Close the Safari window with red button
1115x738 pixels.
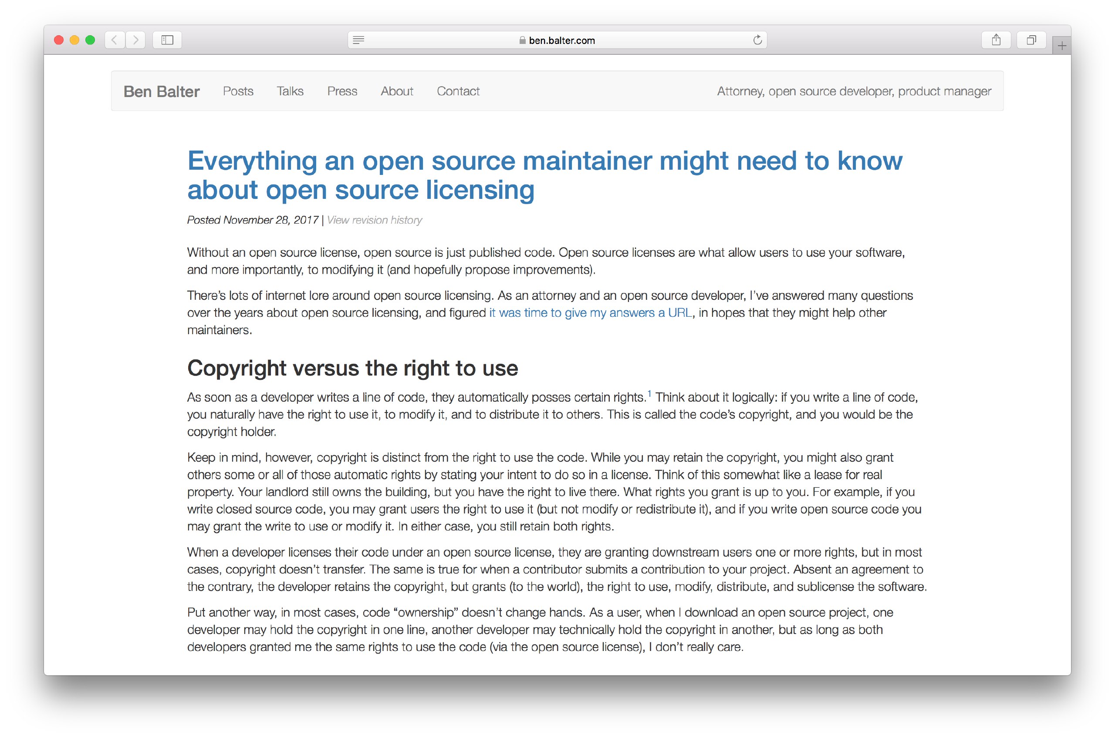[x=59, y=40]
